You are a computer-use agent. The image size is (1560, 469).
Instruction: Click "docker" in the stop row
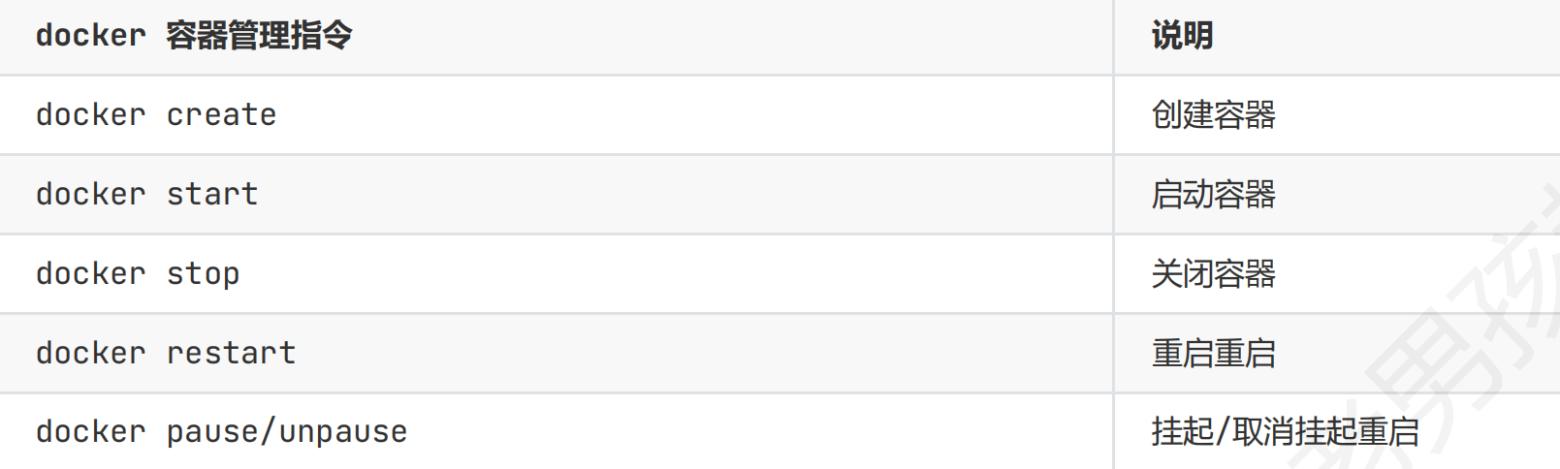[x=90, y=274]
